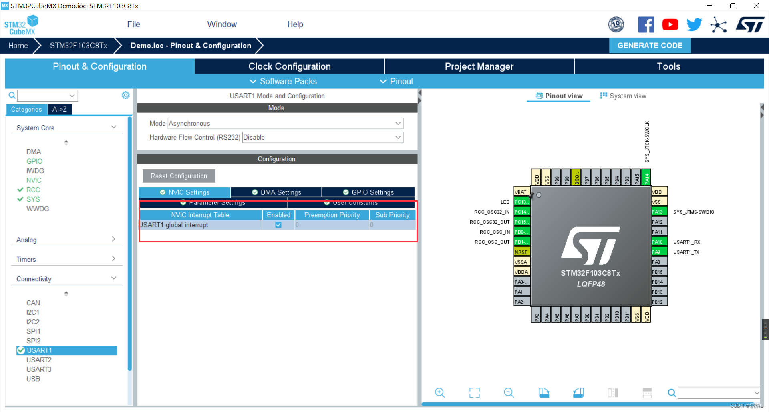The width and height of the screenshot is (769, 412).
Task: Open the Mode dropdown set to Asynchronous
Action: pos(286,123)
